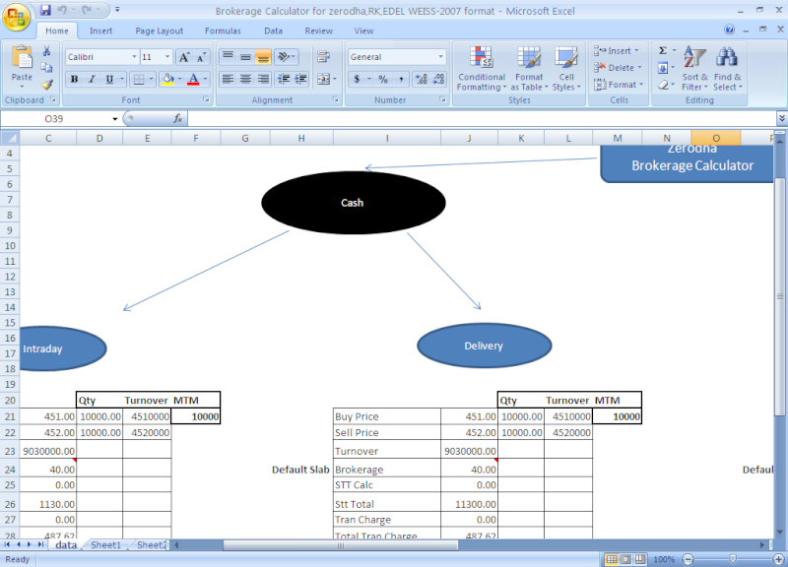Viewport: 788px width, 567px height.
Task: Increase Decimal places
Action: click(422, 79)
